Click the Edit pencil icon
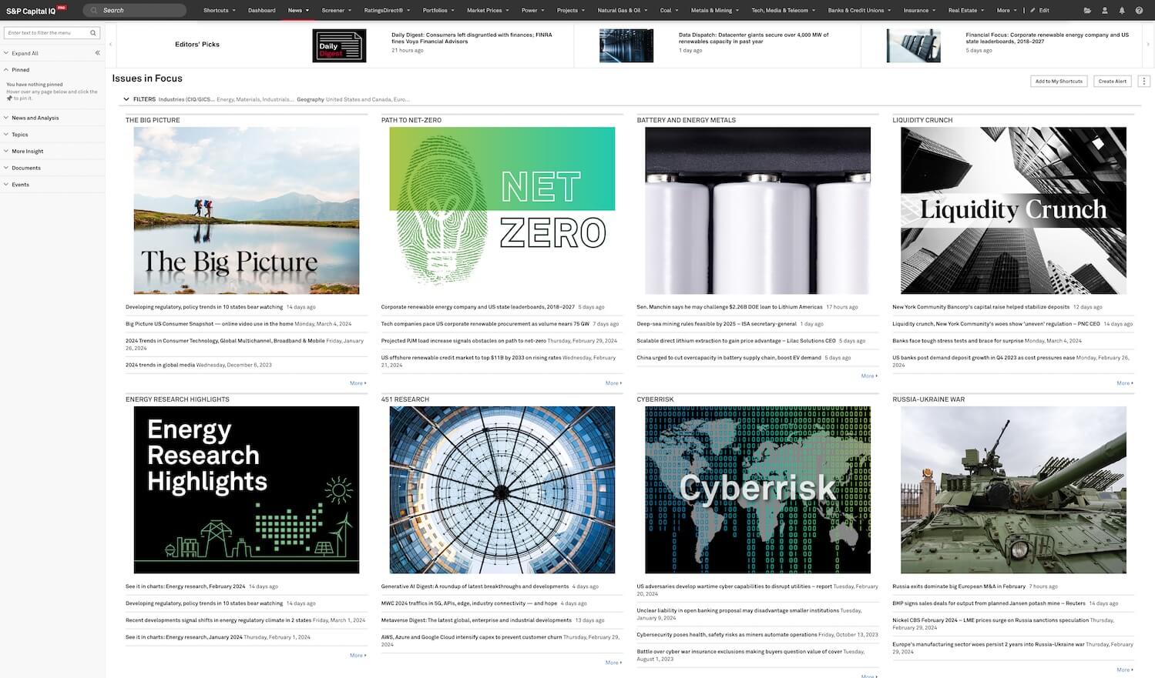The height and width of the screenshot is (678, 1155). coord(1032,11)
